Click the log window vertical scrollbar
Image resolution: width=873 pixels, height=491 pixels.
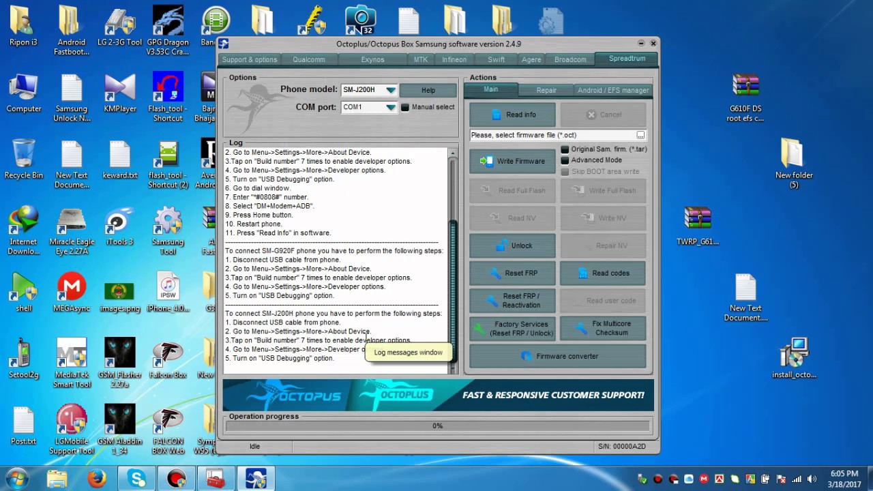click(x=453, y=261)
